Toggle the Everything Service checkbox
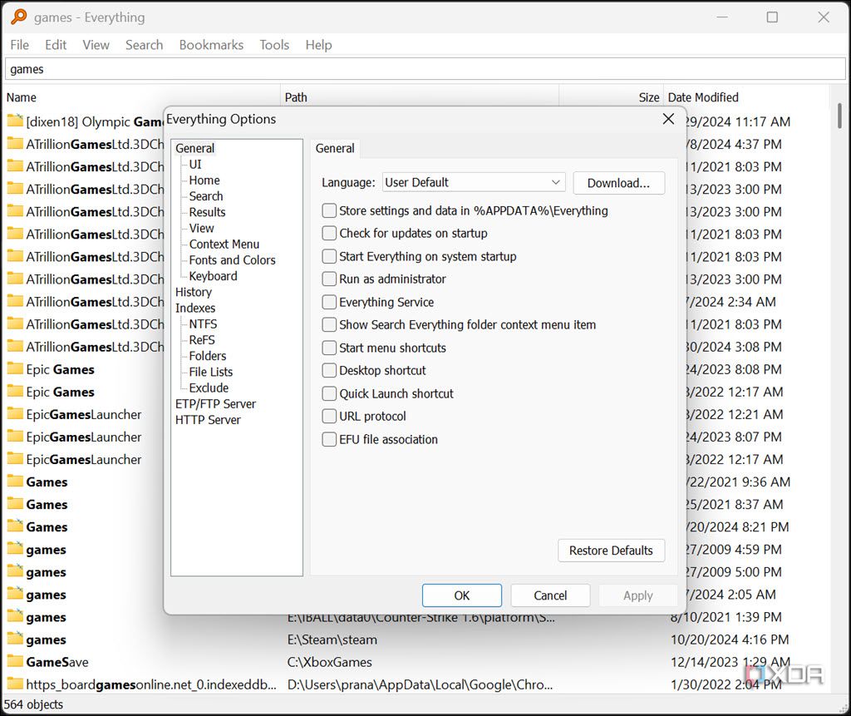The image size is (851, 716). [x=329, y=302]
